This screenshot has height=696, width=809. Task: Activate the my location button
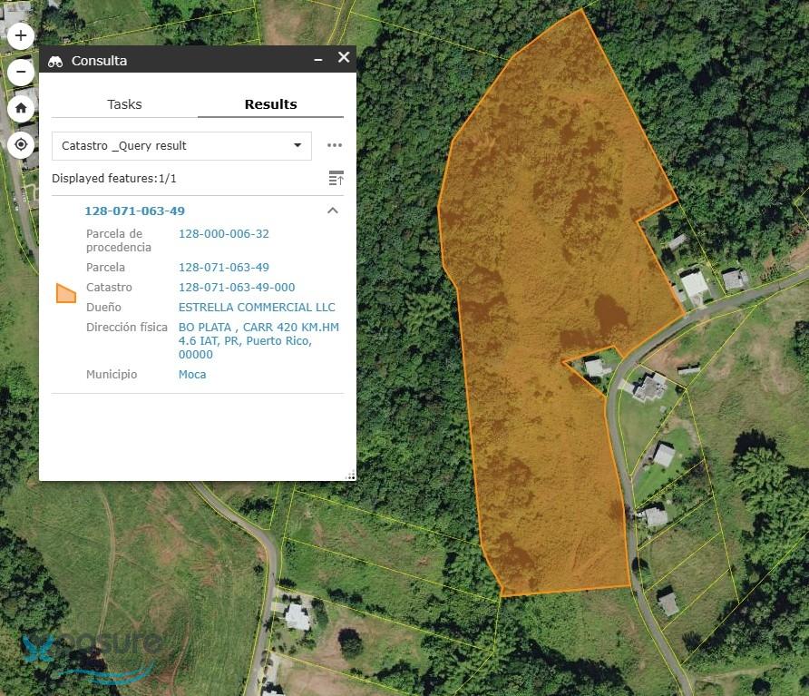click(x=21, y=144)
